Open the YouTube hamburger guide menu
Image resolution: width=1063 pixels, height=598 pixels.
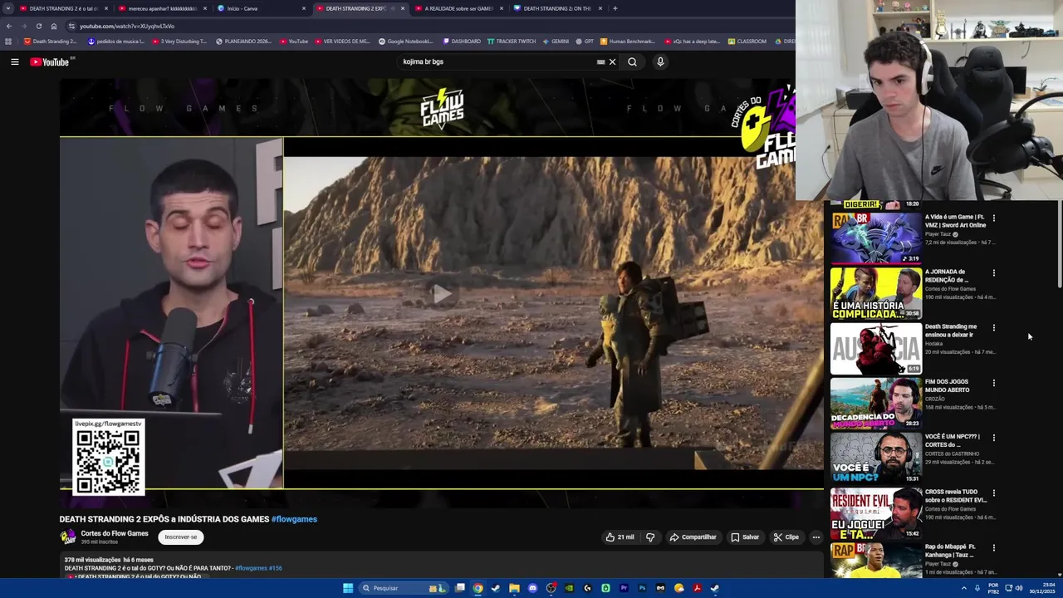click(15, 61)
